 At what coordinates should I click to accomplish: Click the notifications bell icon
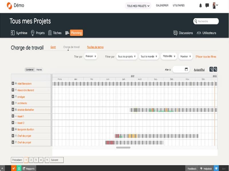(x=200, y=5)
